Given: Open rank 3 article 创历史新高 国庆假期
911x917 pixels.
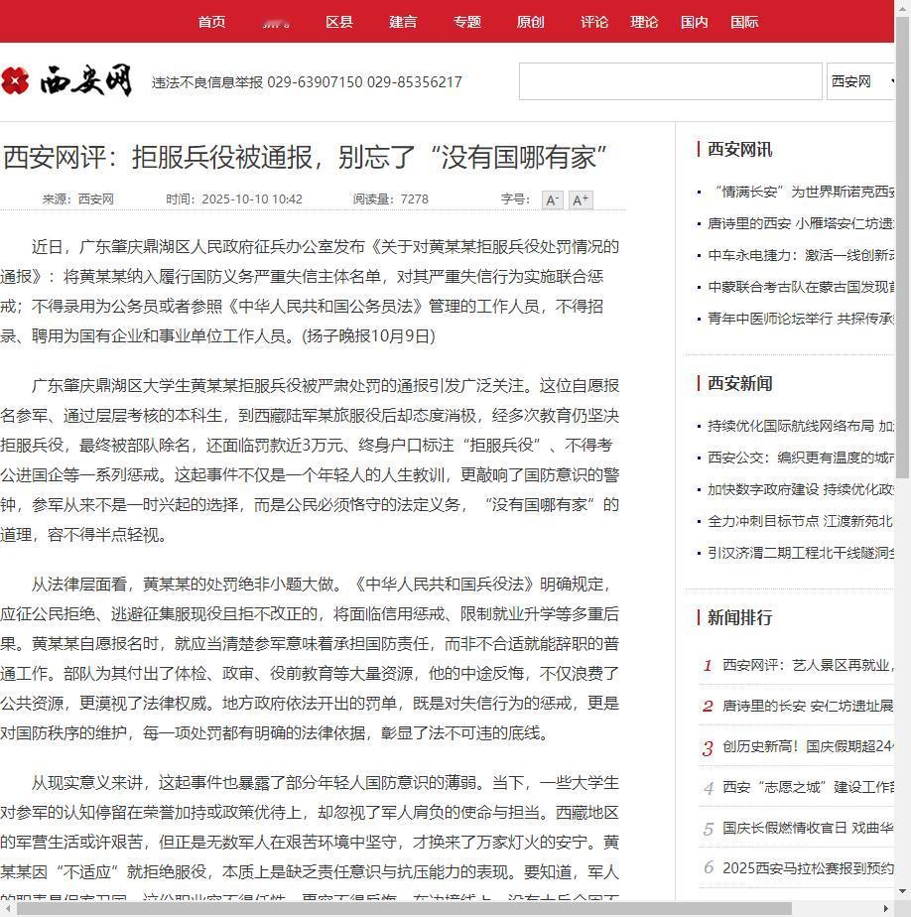Looking at the screenshot, I should pos(808,746).
